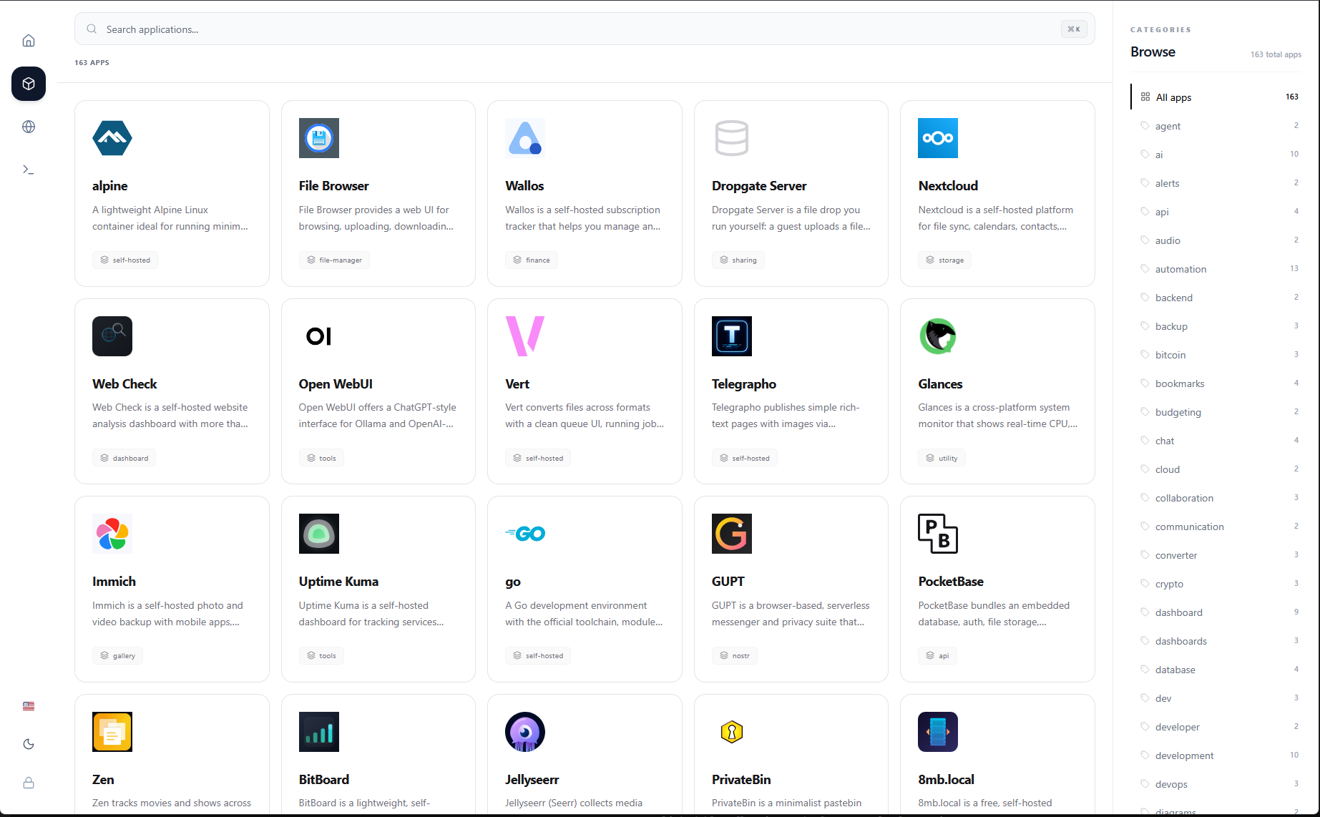Open the Jellyseerr app title
The height and width of the screenshot is (817, 1320).
pyautogui.click(x=532, y=780)
